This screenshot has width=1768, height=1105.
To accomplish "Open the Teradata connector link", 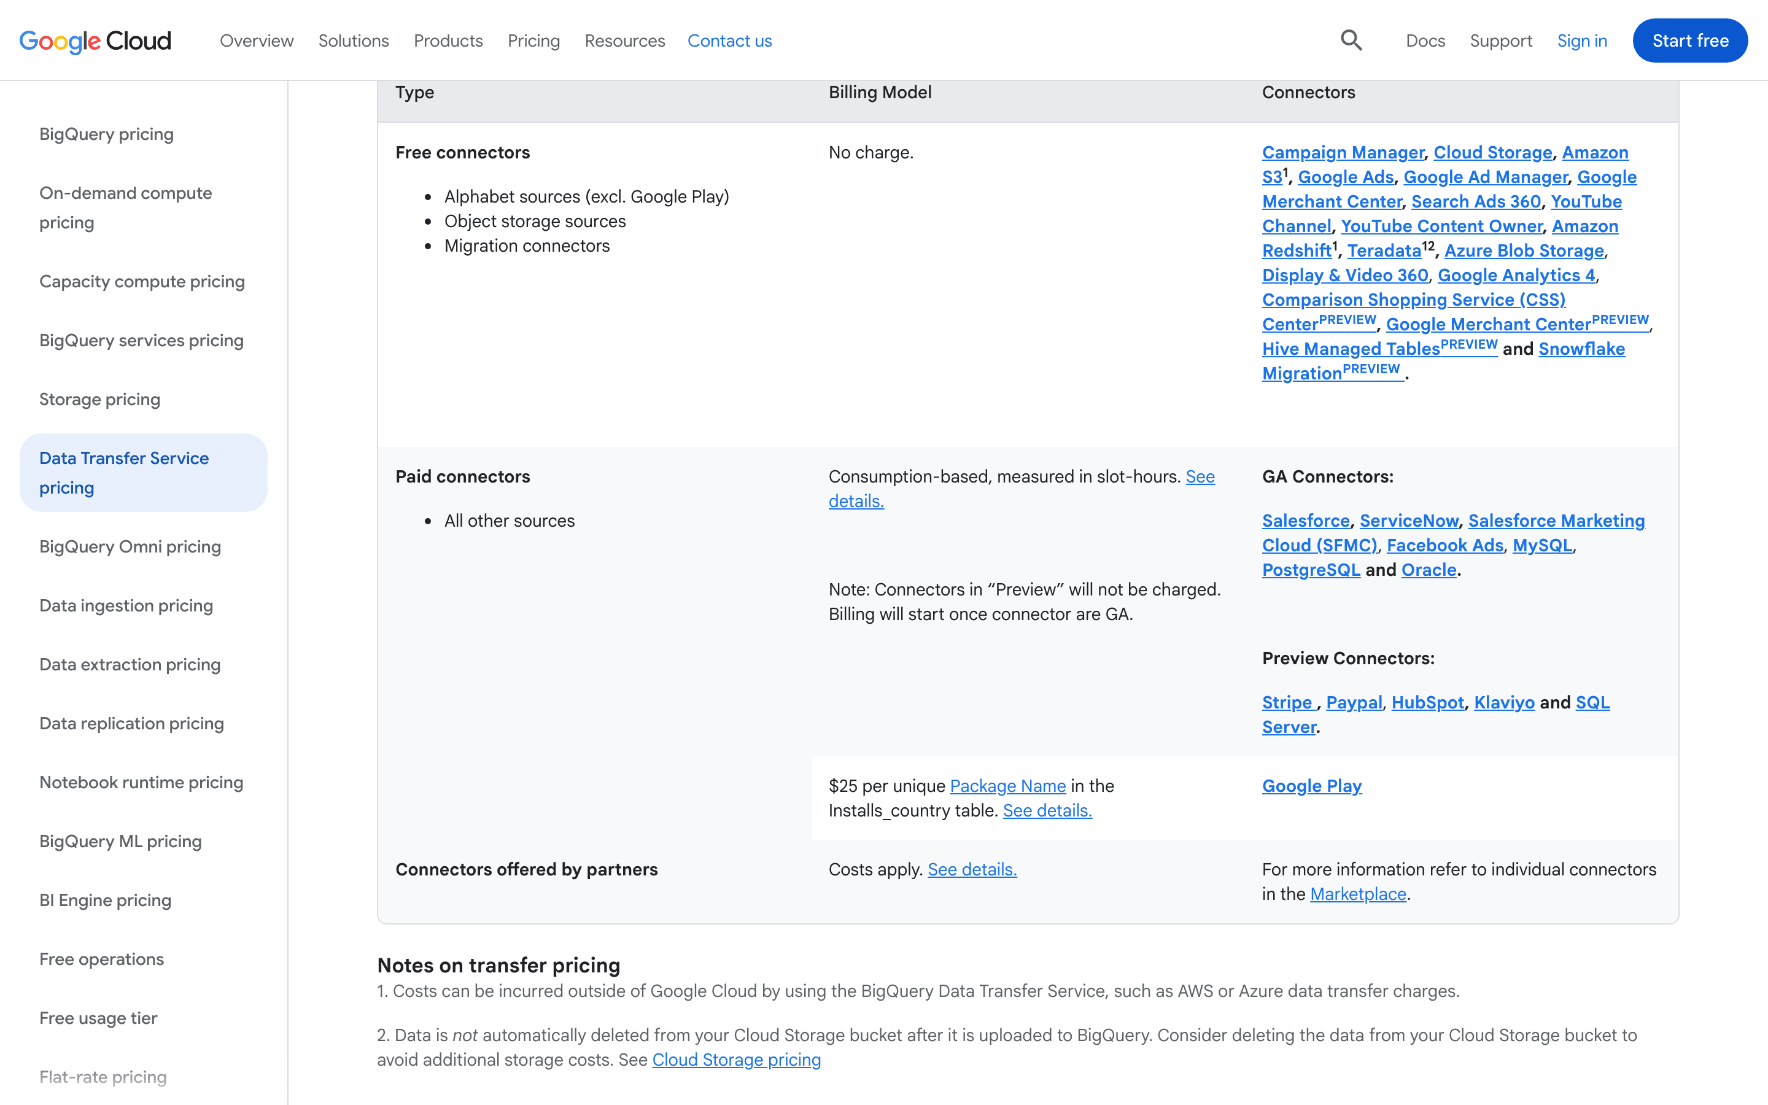I will 1384,250.
